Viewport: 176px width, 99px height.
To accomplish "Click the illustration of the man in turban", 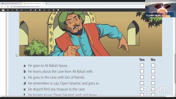I will click(x=90, y=34).
